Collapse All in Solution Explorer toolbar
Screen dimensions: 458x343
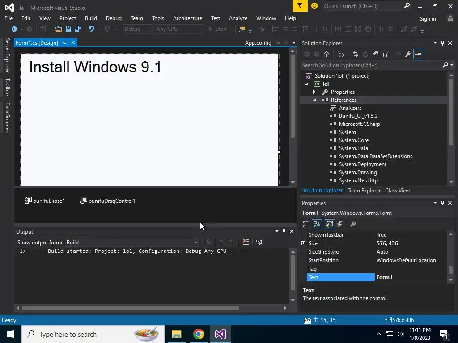375,54
